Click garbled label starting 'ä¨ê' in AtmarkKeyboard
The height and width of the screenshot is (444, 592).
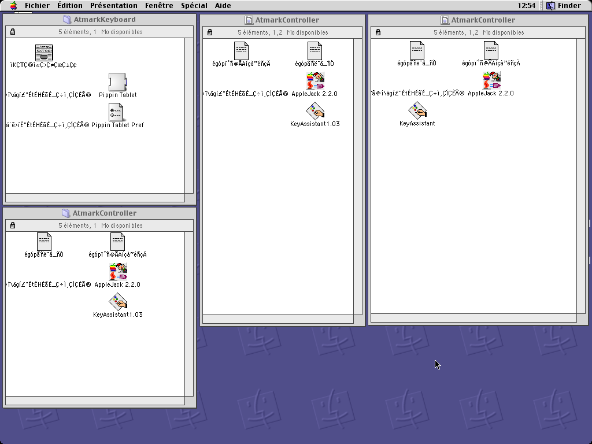[48, 125]
